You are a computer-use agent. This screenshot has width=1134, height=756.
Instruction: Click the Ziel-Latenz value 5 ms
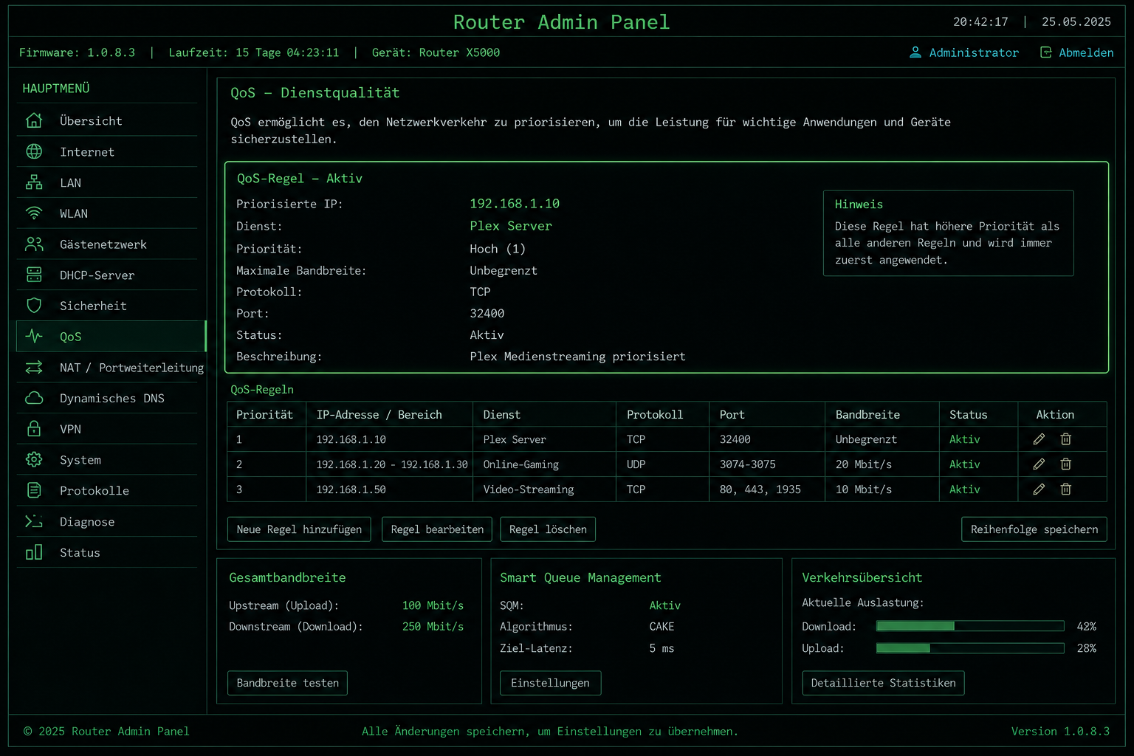click(x=661, y=648)
